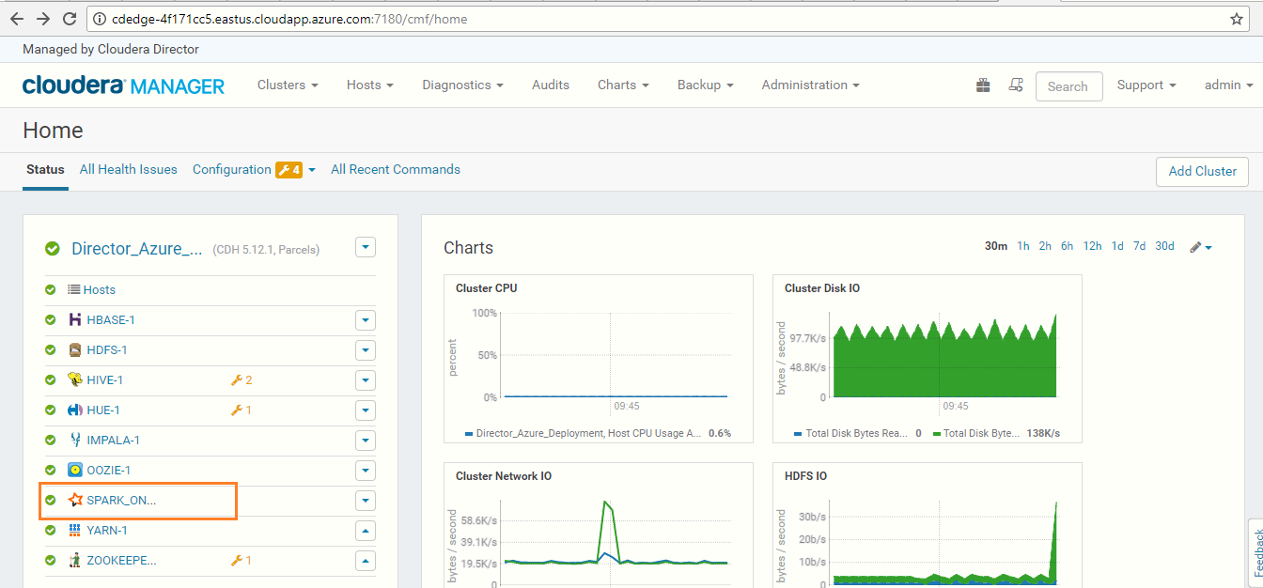Click the ZooKeeper service icon
This screenshot has width=1263, height=588.
coord(75,560)
